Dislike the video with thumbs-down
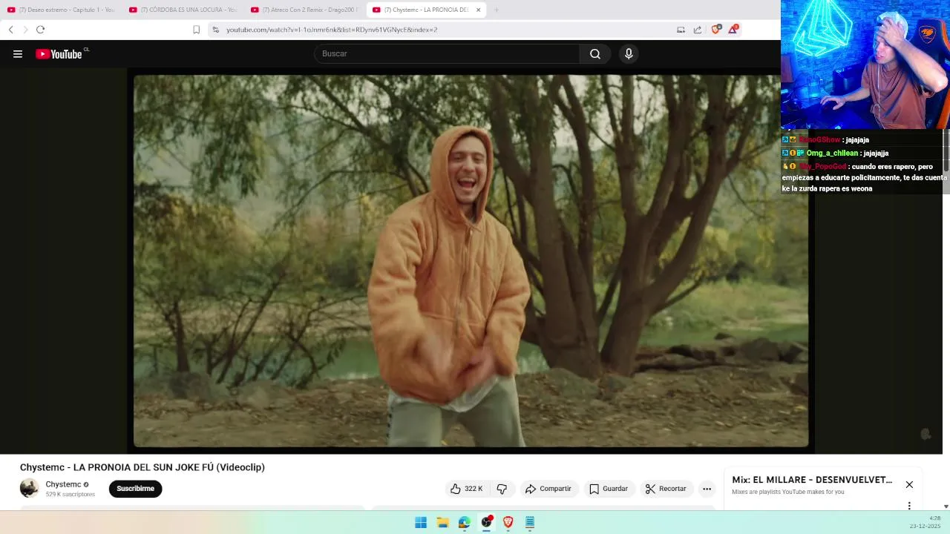The width and height of the screenshot is (950, 534). click(502, 489)
